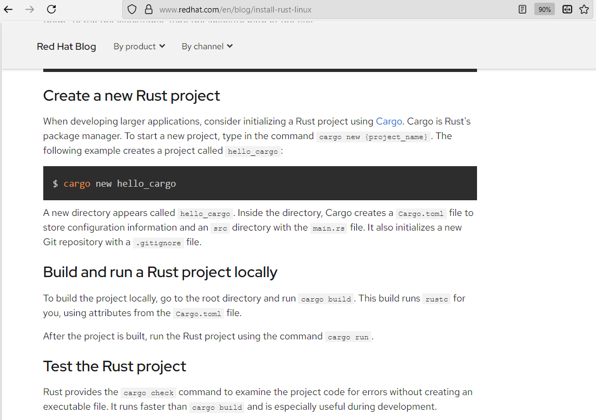Click the cargo new hello_cargo code block
This screenshot has height=420, width=596.
[x=260, y=183]
